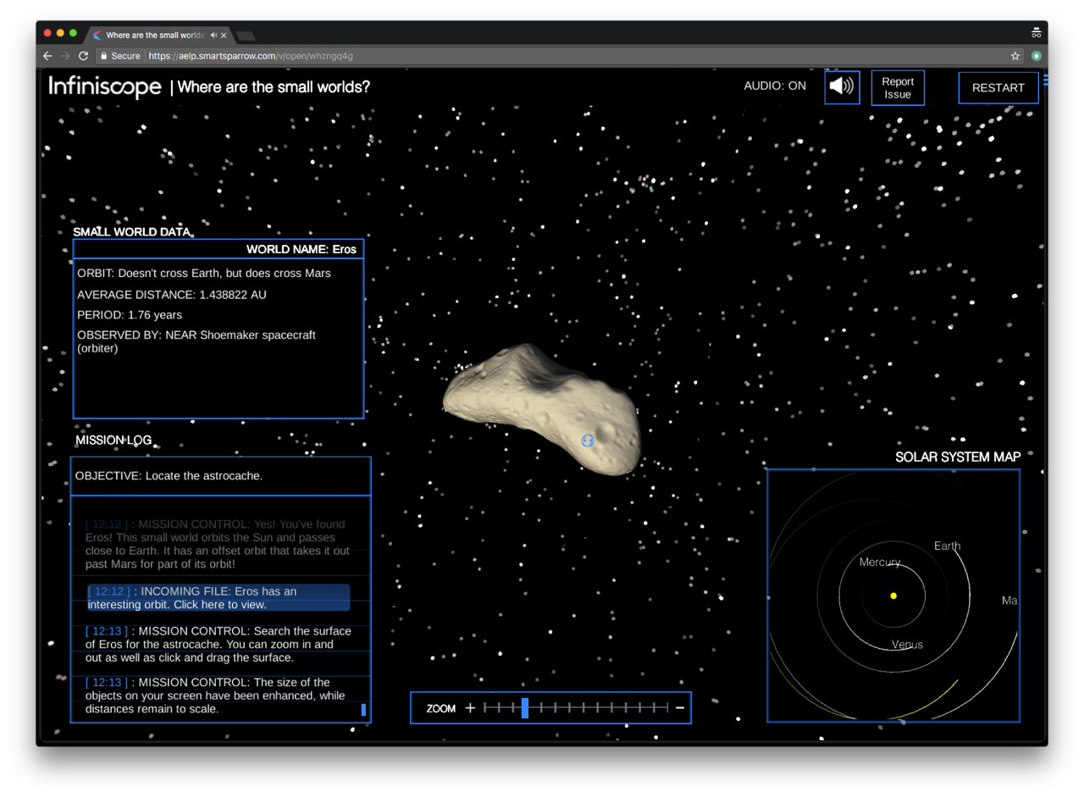This screenshot has width=1084, height=798.
Task: Click the Sun in the solar system map
Action: (x=893, y=596)
